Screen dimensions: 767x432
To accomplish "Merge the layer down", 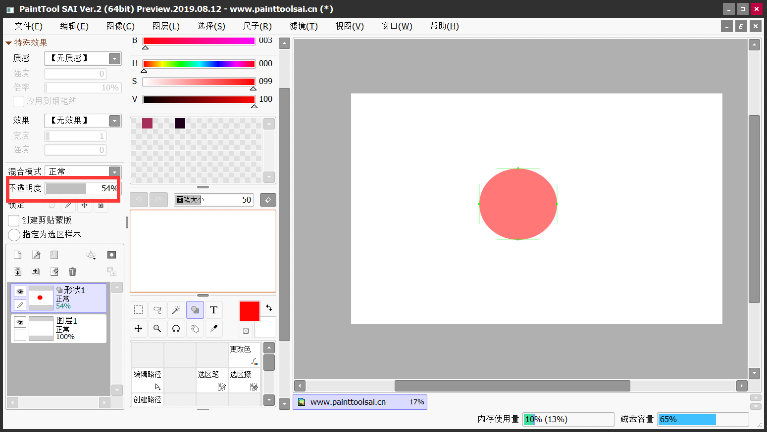I will click(18, 272).
